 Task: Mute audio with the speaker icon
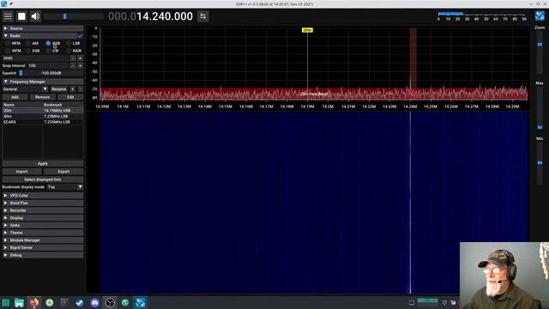coord(35,16)
